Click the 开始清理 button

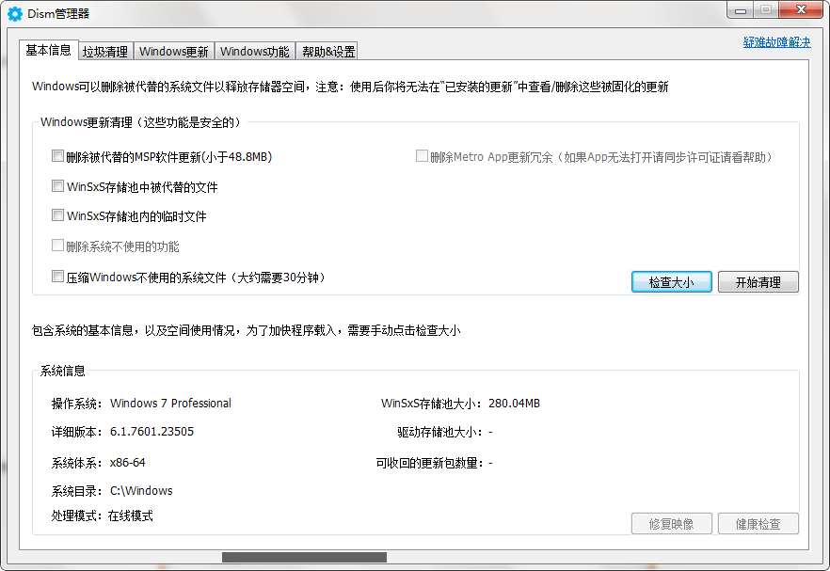[758, 281]
